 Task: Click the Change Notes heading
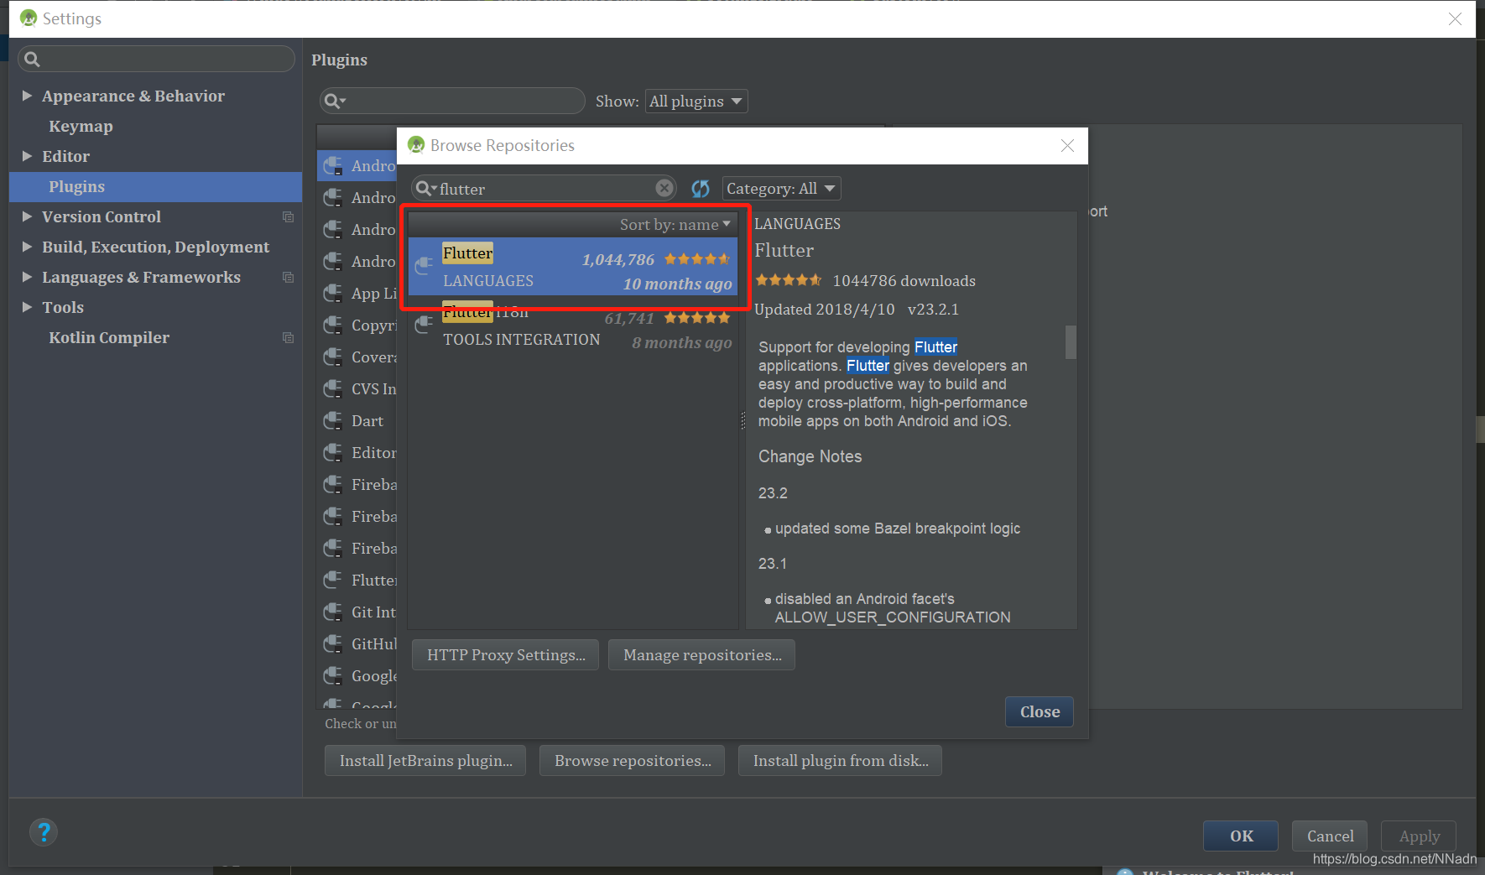[810, 456]
